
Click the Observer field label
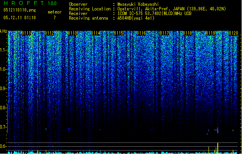[78, 4]
